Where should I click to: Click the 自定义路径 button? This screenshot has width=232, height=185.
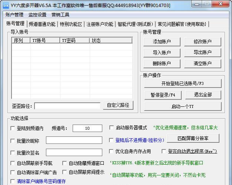(118, 105)
